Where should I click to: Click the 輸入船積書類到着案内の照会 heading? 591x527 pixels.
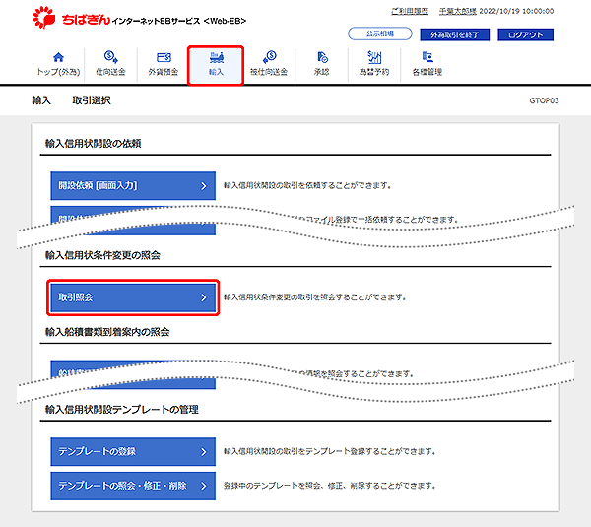[x=107, y=332]
